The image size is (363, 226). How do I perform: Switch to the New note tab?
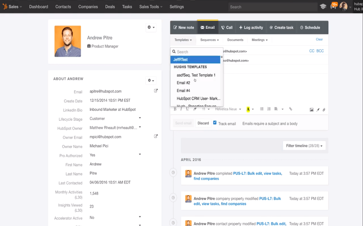pyautogui.click(x=184, y=27)
